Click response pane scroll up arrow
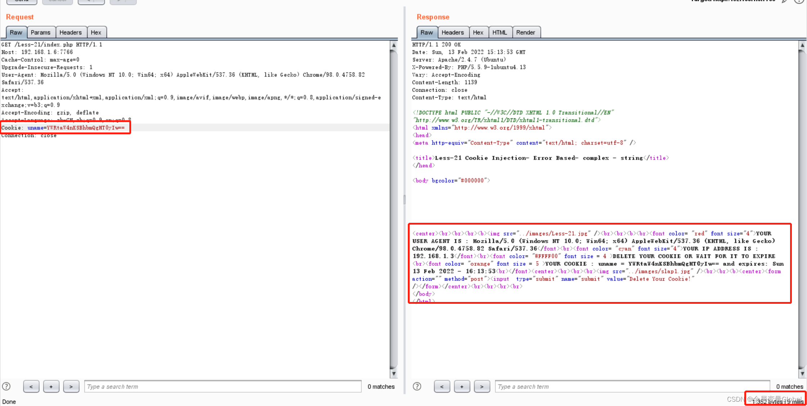 802,45
